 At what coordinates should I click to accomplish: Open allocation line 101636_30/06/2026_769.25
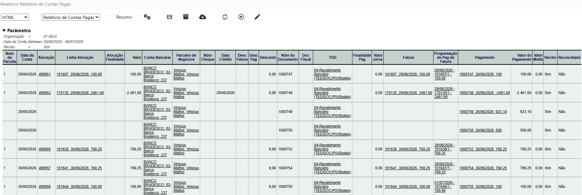[x=79, y=149]
